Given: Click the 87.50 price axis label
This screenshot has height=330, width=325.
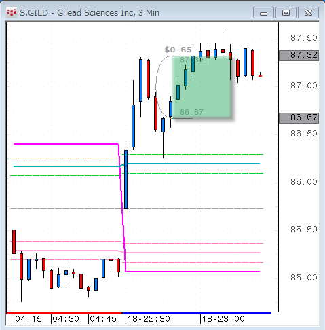Looking at the screenshot, I should 304,38.
